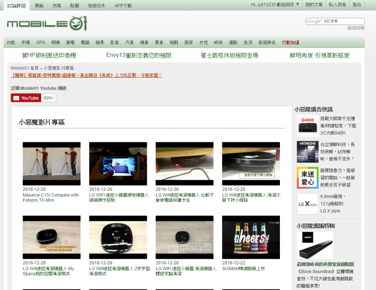The width and height of the screenshot is (376, 290).
Task: Select 旅遊美食 in the category bar
Action: click(x=267, y=42)
